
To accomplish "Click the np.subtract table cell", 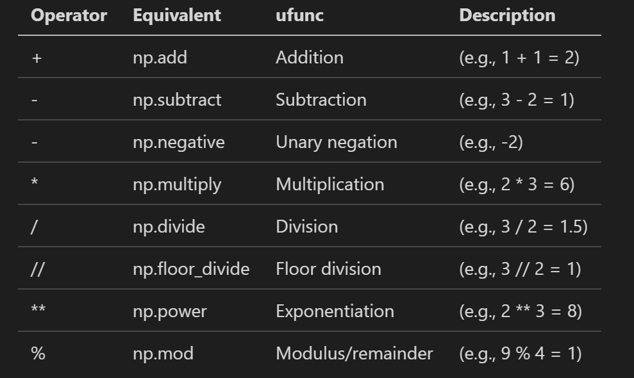I will pos(177,100).
